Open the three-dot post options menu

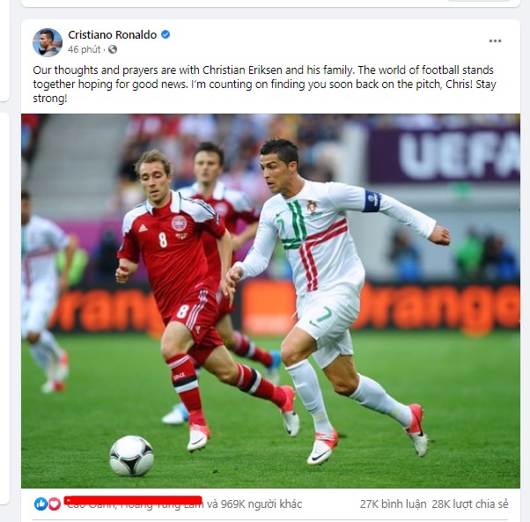point(495,40)
